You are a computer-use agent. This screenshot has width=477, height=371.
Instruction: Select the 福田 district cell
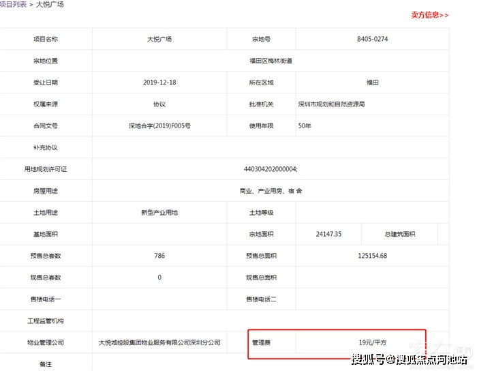coord(372,83)
